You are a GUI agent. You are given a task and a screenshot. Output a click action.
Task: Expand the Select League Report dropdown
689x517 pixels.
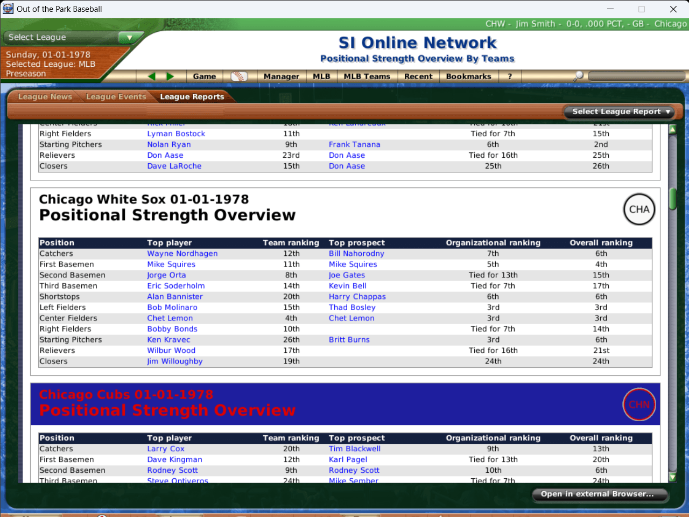(621, 111)
